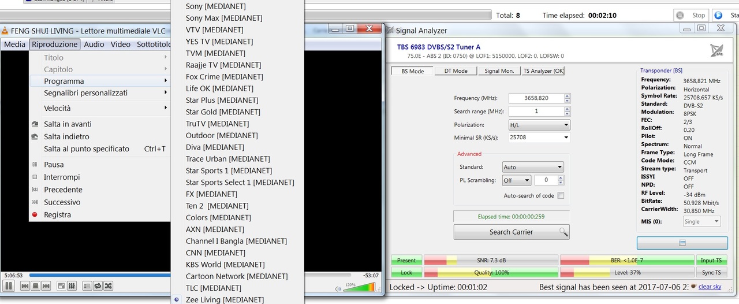Open TS Analyzer (OK) tab
This screenshot has height=304, width=739.
[543, 71]
